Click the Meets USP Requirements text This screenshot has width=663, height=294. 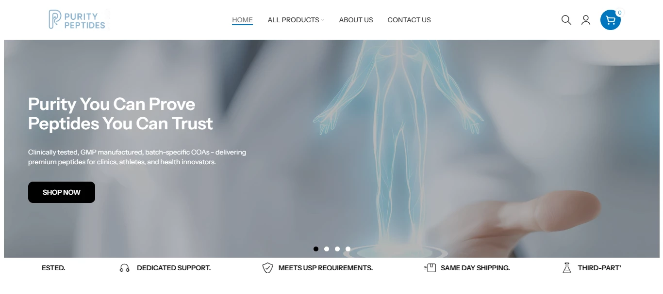tap(326, 268)
